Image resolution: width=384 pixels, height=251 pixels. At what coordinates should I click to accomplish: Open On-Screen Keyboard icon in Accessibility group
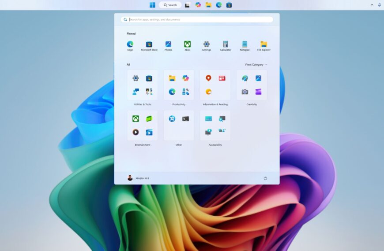pos(208,119)
